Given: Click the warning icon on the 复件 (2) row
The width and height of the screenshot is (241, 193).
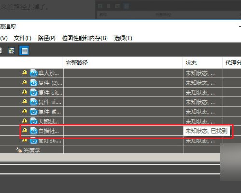Looking at the screenshot, I should coord(25,83).
